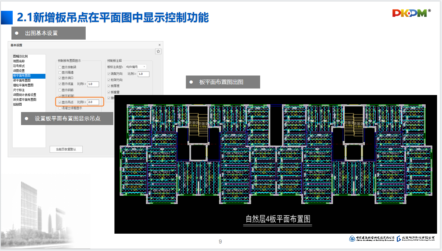442x251 pixels.
Task: Toggle the 桁架方向 checkbox
Action: (109, 80)
